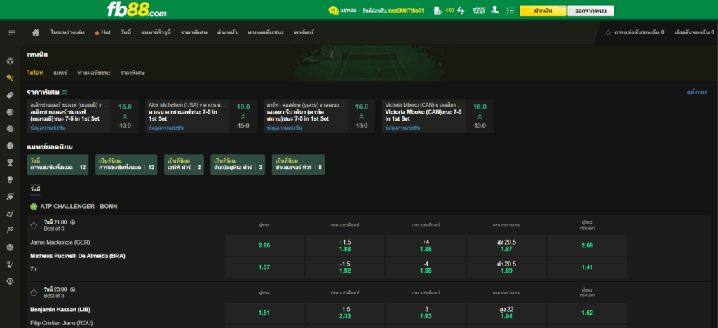This screenshot has width=718, height=328.
Task: Open the user profile icon in header
Action: pyautogui.click(x=494, y=10)
